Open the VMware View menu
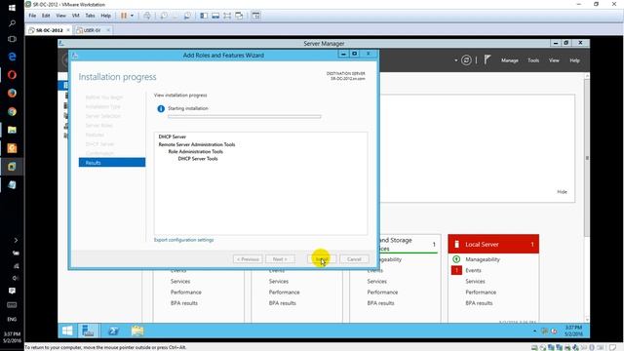 coord(60,16)
